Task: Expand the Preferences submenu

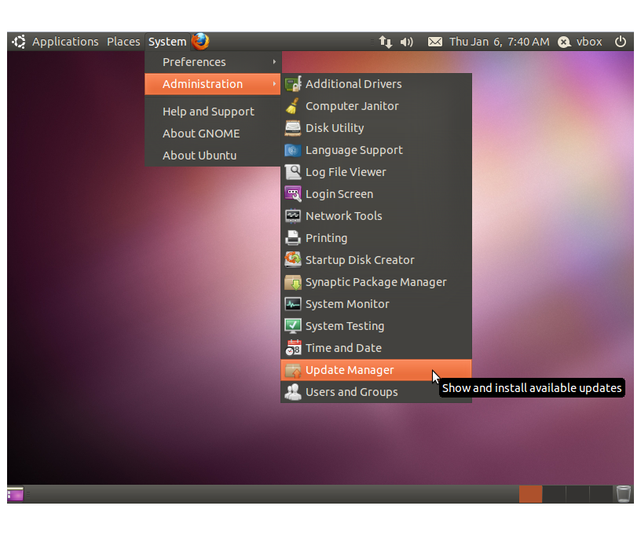Action: click(x=213, y=62)
